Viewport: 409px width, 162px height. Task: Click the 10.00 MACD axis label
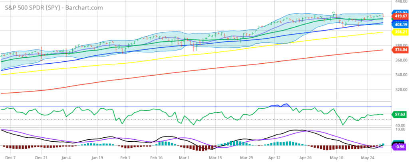coord(401,129)
